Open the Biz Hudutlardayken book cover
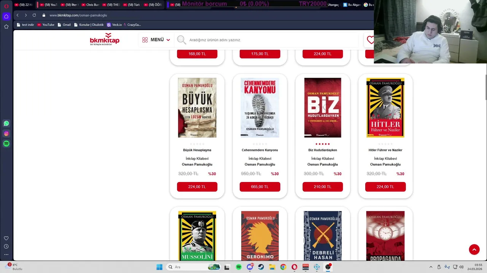Image resolution: width=487 pixels, height=273 pixels. tap(323, 108)
